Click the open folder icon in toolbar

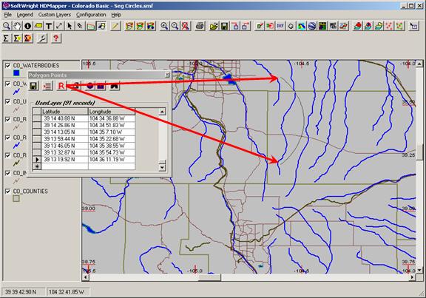point(214,26)
